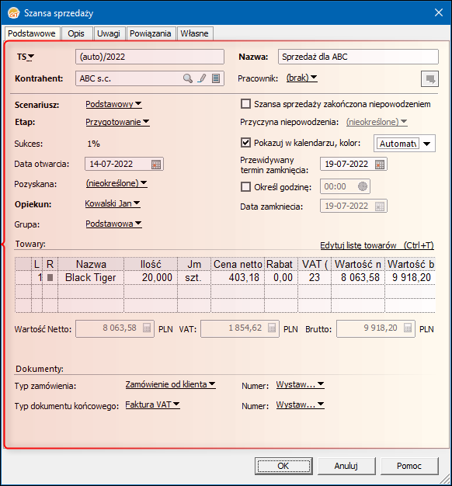This screenshot has width=452, height=486.
Task: Click the magnifier icon in Kontrahent field
Action: click(188, 78)
